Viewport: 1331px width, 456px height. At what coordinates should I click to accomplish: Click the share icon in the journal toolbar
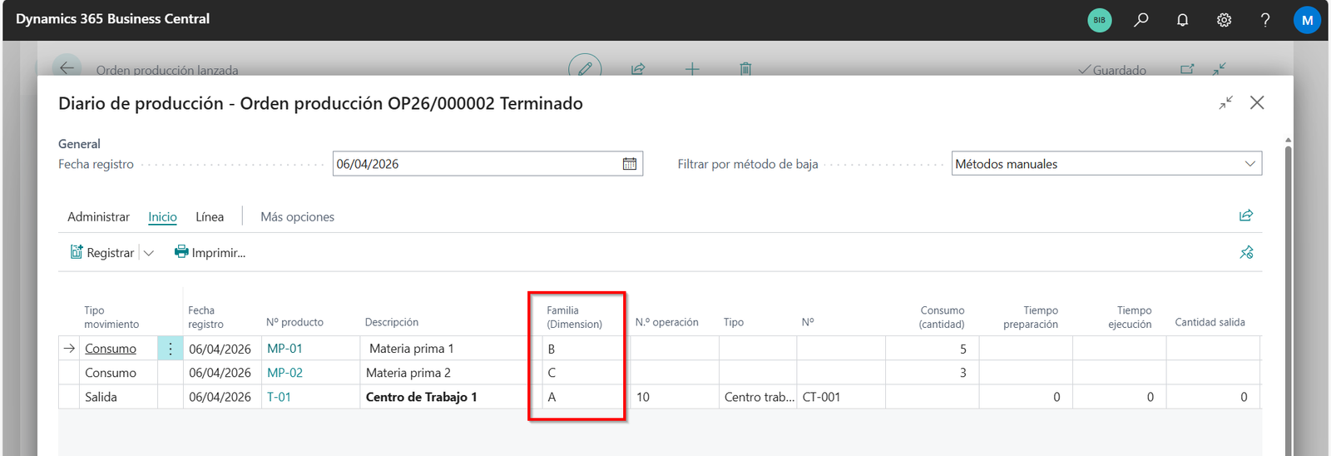pyautogui.click(x=1245, y=216)
